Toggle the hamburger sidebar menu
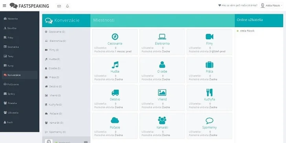Viewport: 286px width, 143px height. point(4,5)
